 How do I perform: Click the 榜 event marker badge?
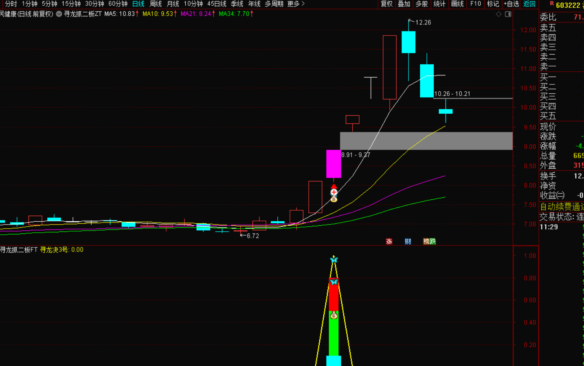tap(426, 241)
